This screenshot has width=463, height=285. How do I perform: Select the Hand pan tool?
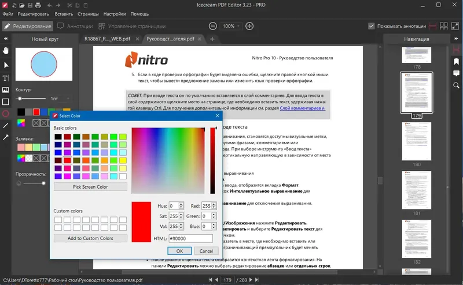tap(6, 51)
